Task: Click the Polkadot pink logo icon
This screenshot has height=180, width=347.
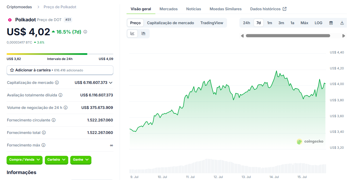Action: 10,20
